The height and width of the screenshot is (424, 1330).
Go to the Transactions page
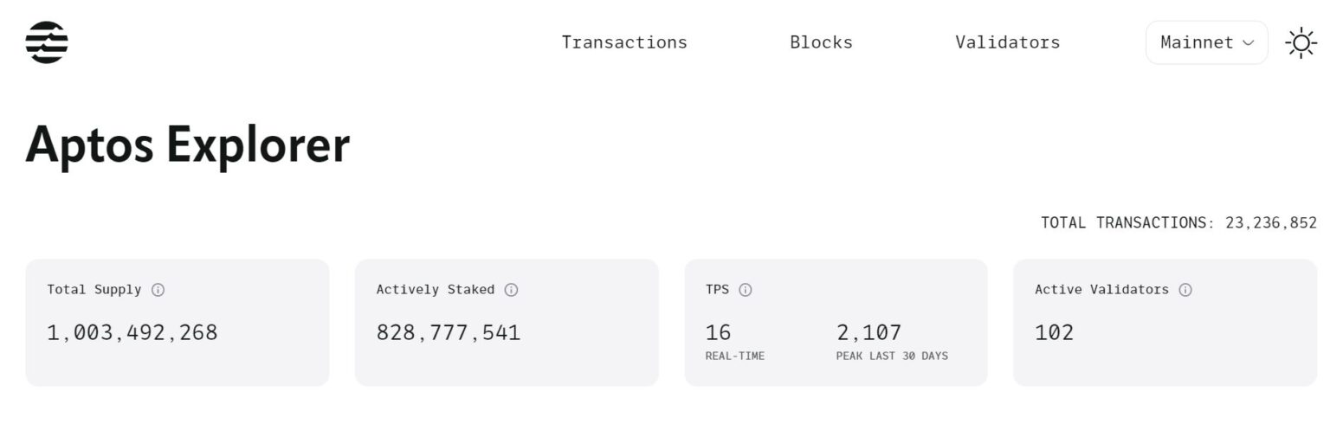[x=624, y=42]
